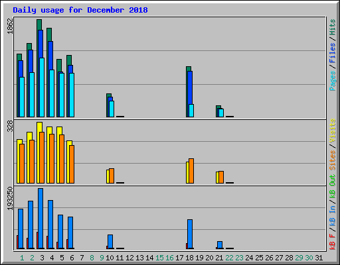Click day 23 on the x-axis
This screenshot has height=265, width=340.
point(239,258)
